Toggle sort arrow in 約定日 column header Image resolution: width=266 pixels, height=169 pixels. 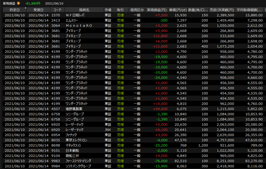pos(25,9)
